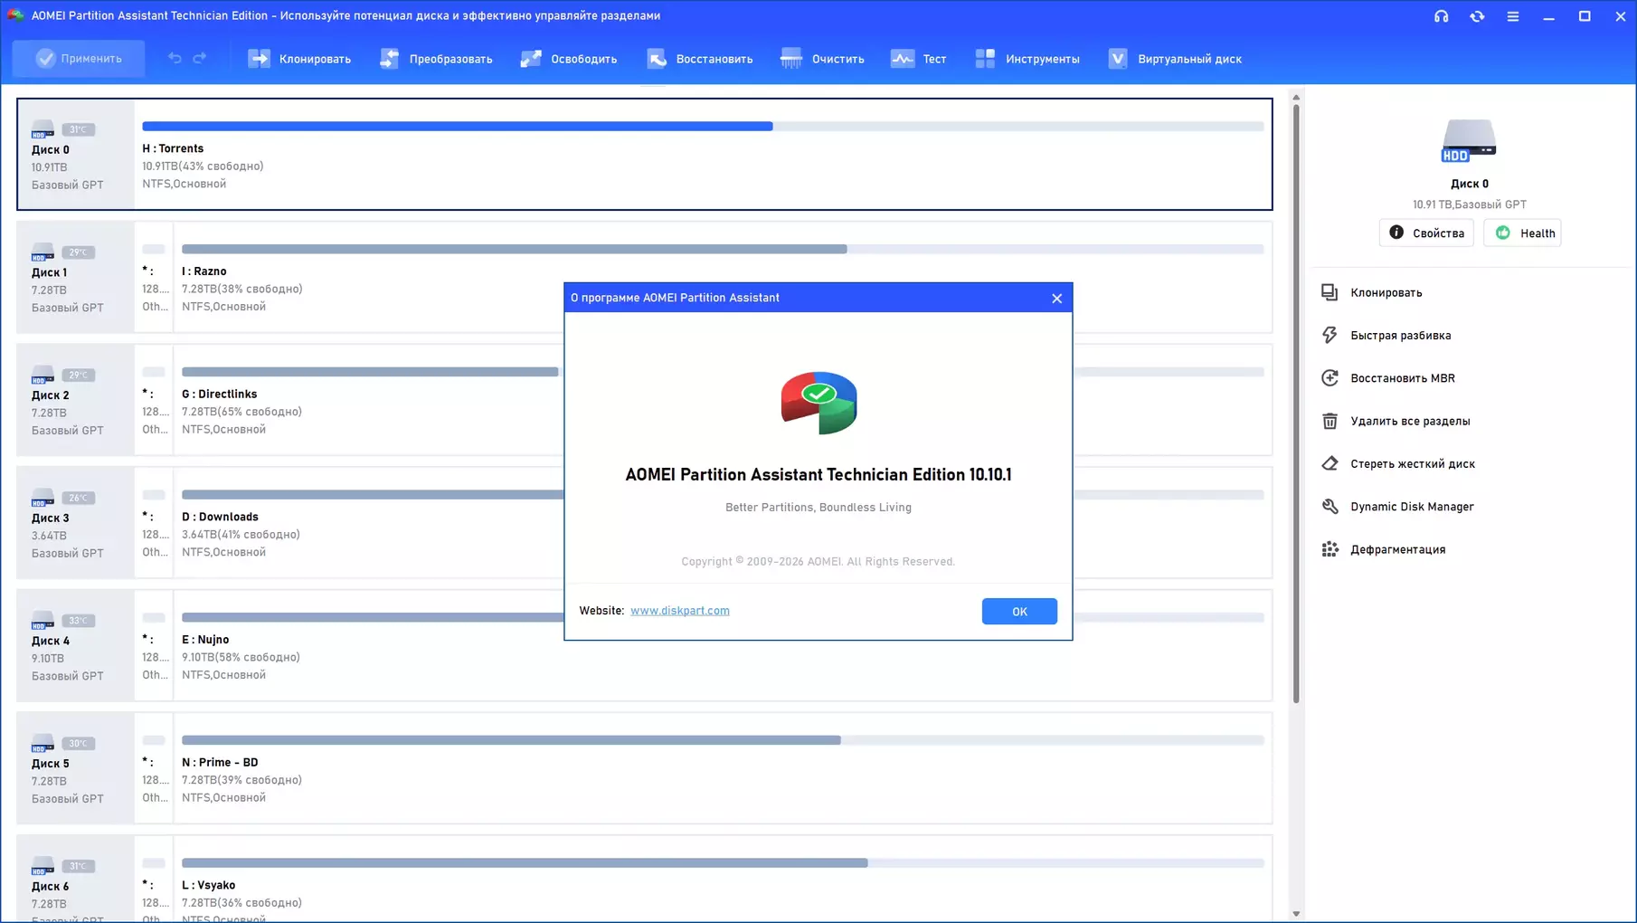This screenshot has width=1637, height=923.
Task: Click the Clone icon in the toolbar
Action: click(260, 59)
